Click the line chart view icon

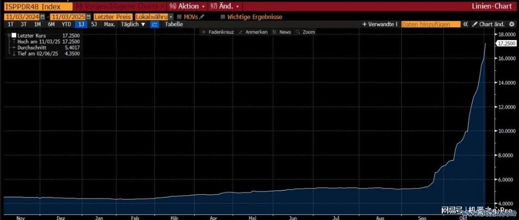[x=155, y=24]
